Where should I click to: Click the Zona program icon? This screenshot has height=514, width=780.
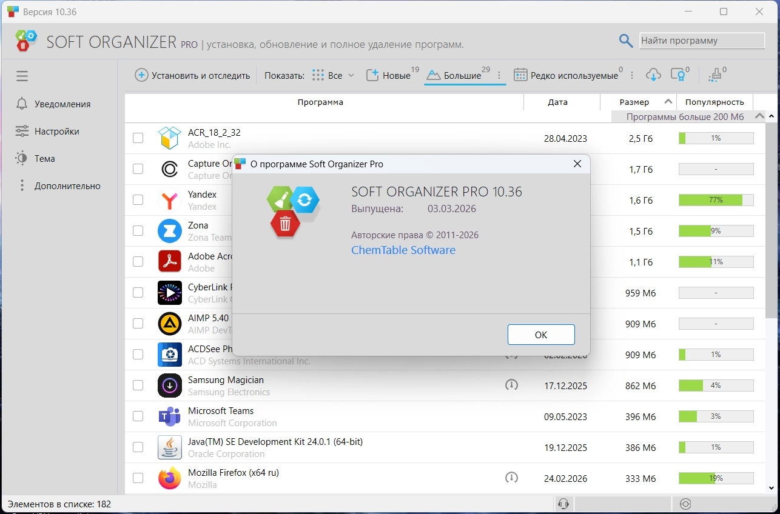coord(170,231)
